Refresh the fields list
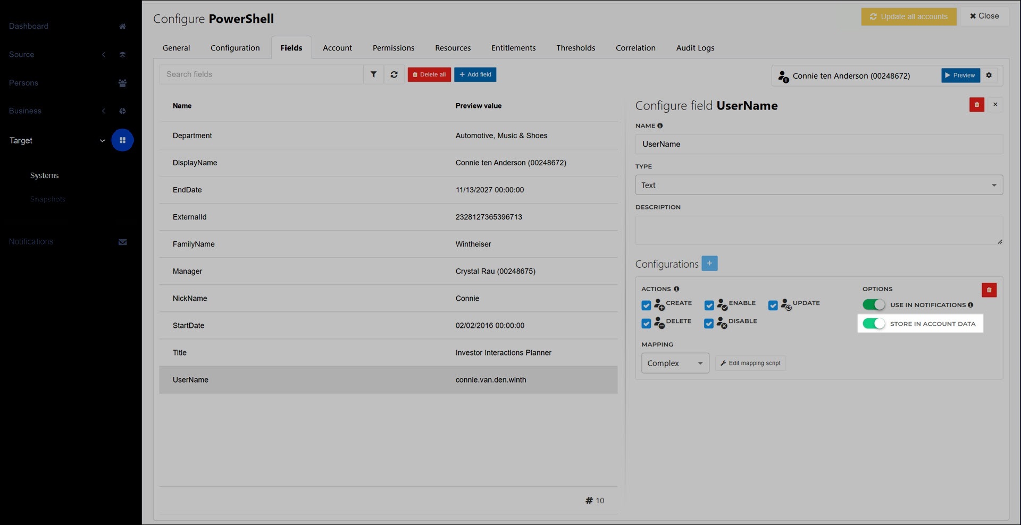Viewport: 1021px width, 525px height. click(394, 74)
